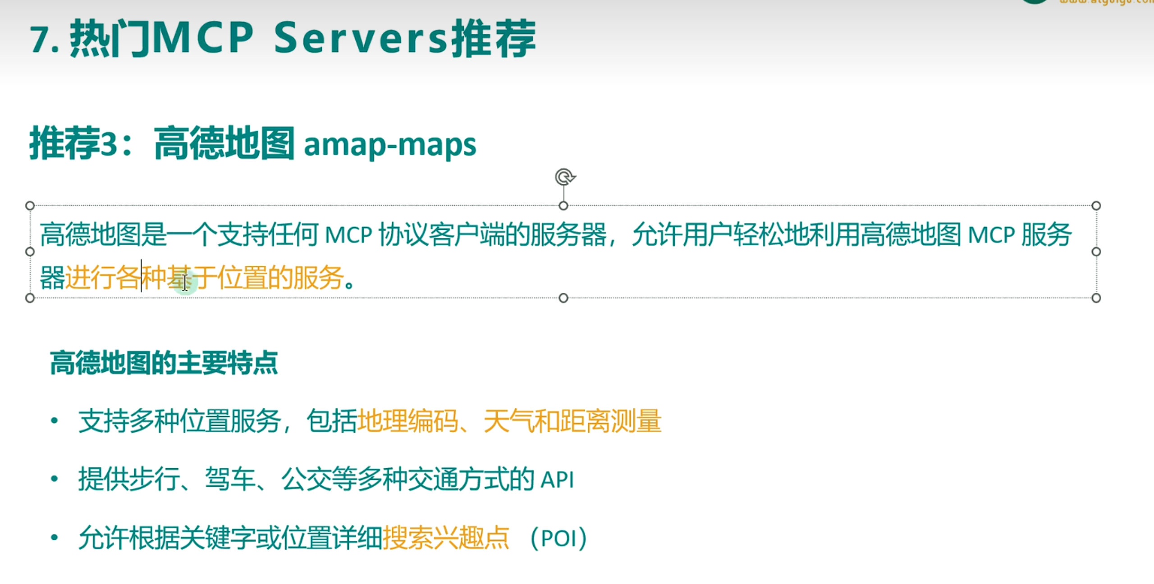Click the top-left resize handle of text box

[x=30, y=206]
